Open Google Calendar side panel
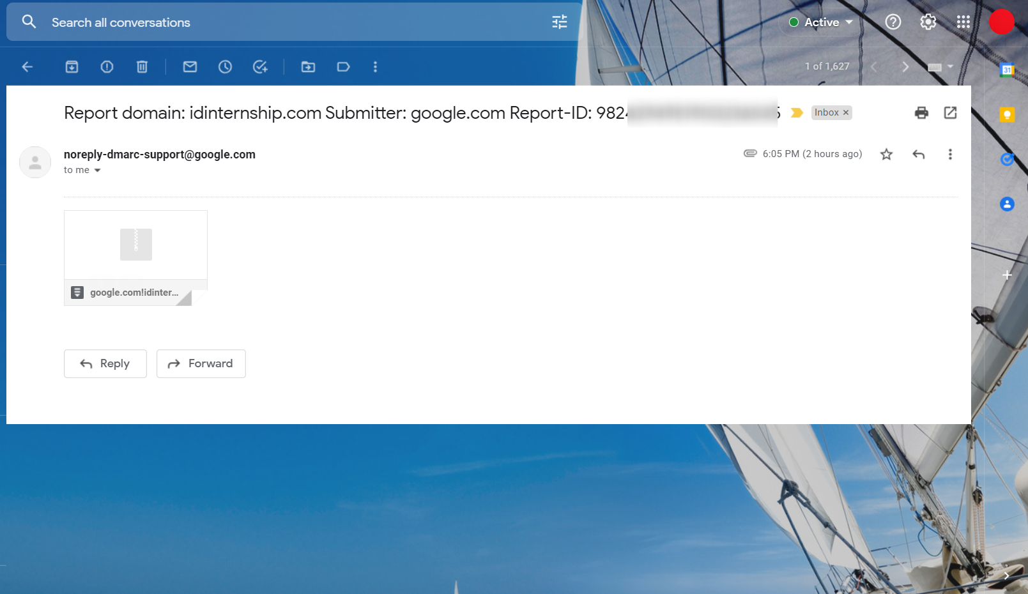The image size is (1028, 594). pyautogui.click(x=1007, y=70)
